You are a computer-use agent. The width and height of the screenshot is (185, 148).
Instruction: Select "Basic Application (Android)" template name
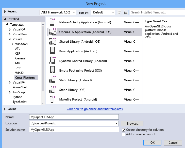pyautogui.click(x=78, y=51)
